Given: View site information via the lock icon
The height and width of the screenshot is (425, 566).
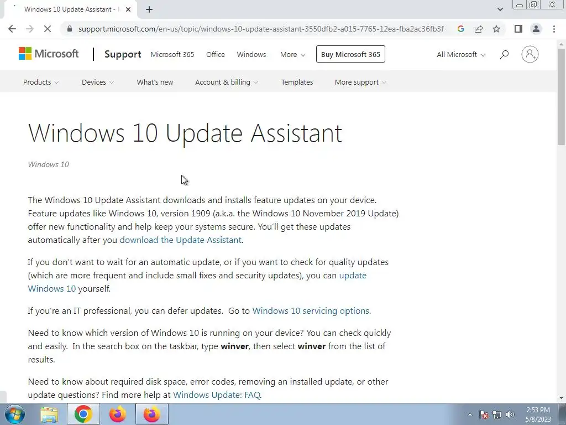Looking at the screenshot, I should click(x=70, y=29).
